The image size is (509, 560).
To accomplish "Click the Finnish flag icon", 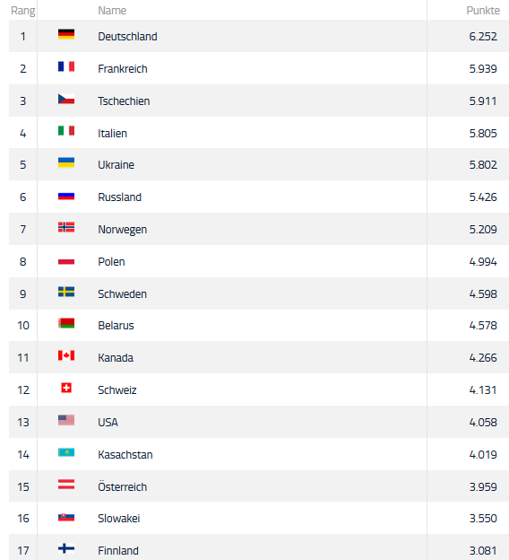I will [66, 548].
